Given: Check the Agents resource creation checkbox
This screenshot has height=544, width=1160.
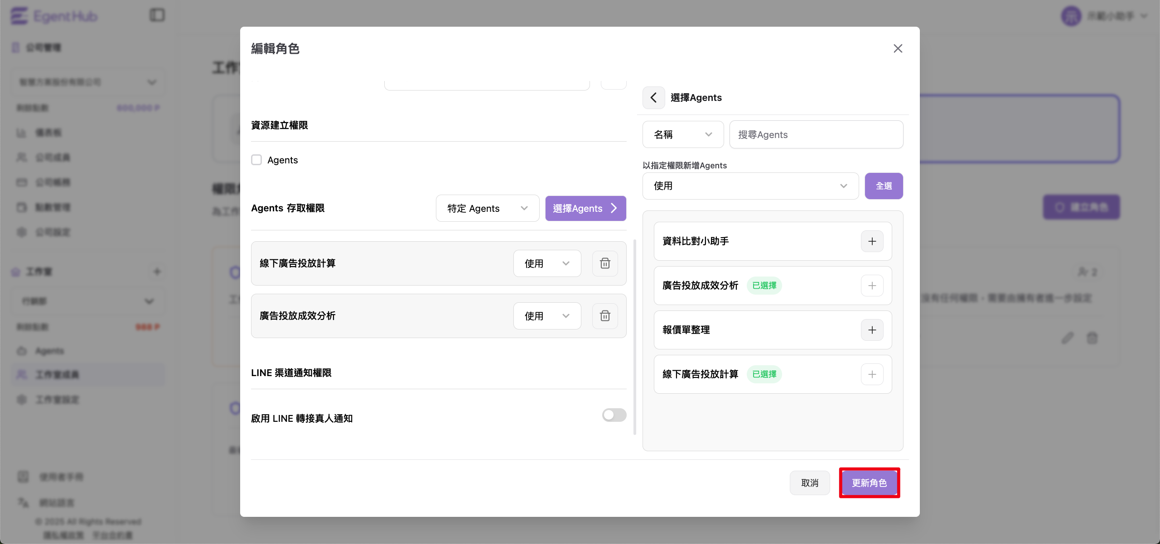Looking at the screenshot, I should pos(256,160).
